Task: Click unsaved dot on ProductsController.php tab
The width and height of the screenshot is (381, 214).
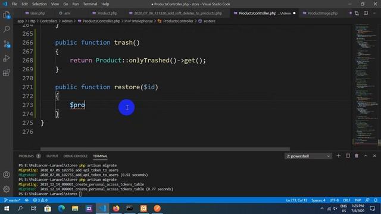Action: [x=294, y=13]
